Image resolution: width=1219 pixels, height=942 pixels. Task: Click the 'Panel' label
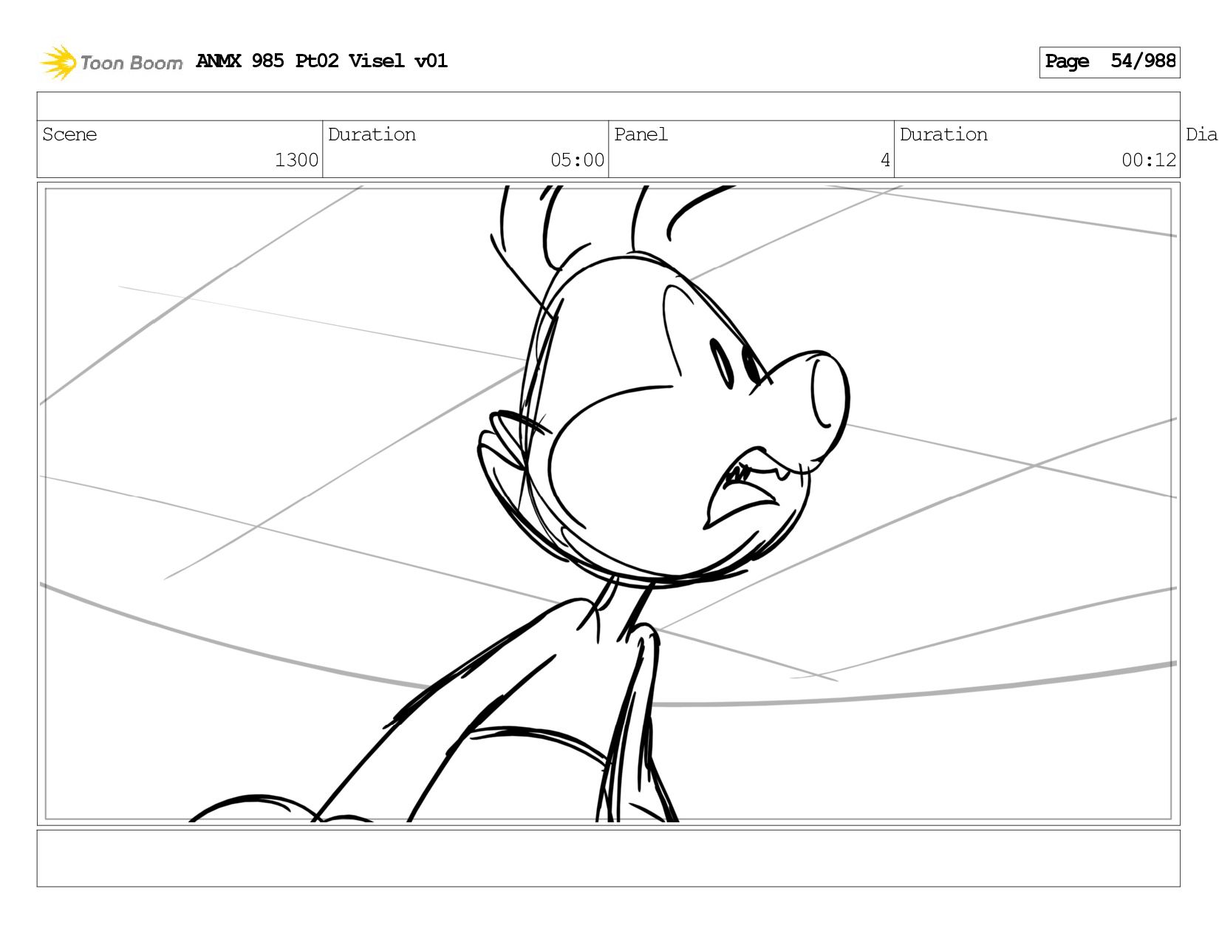tap(641, 134)
